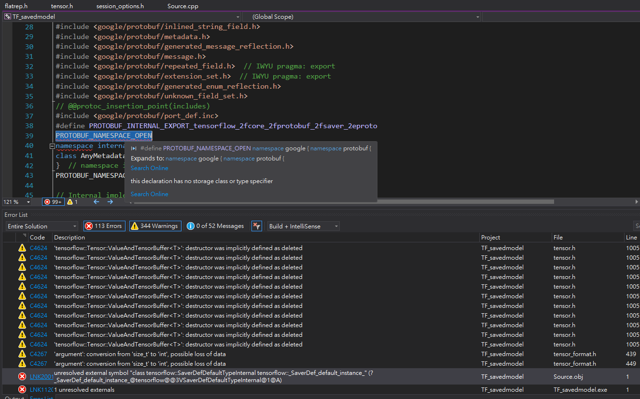Click the red error icon on the LNK2001 row
Image resolution: width=640 pixels, height=399 pixels.
[x=22, y=376]
